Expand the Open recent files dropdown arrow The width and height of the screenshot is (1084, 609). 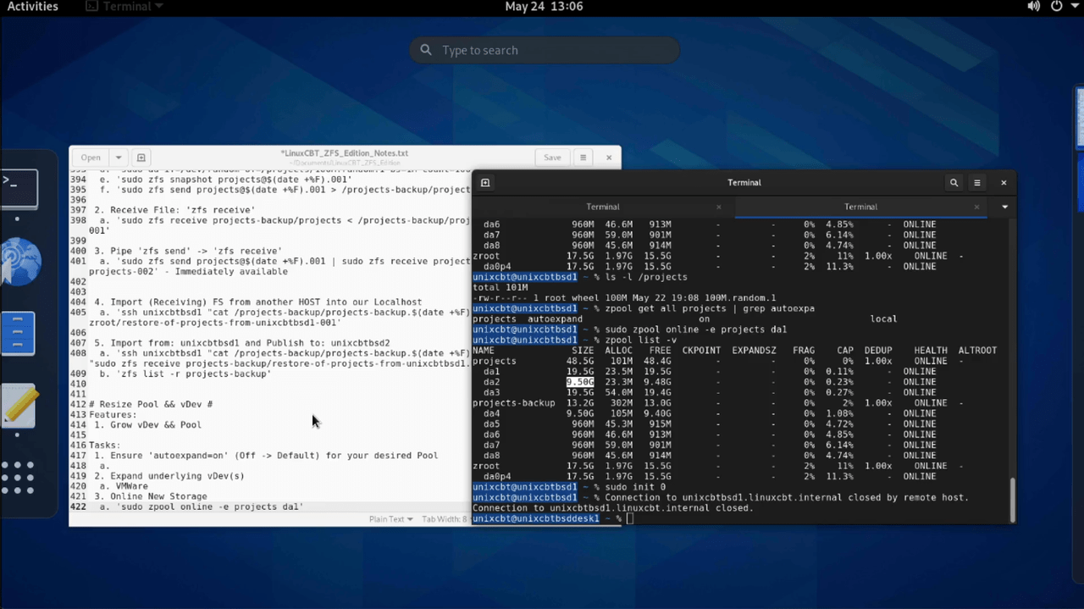tap(119, 158)
